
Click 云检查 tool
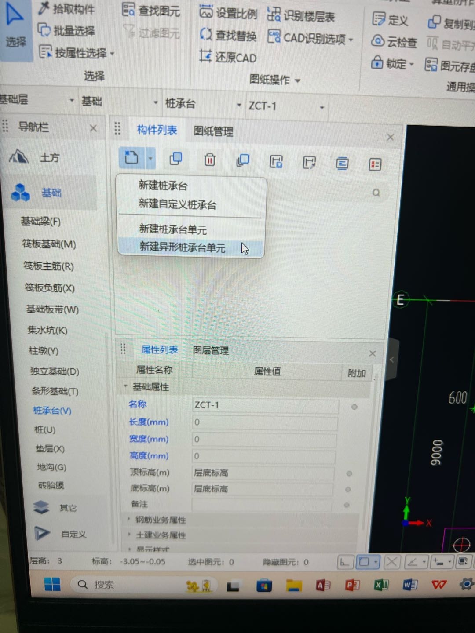pos(394,42)
